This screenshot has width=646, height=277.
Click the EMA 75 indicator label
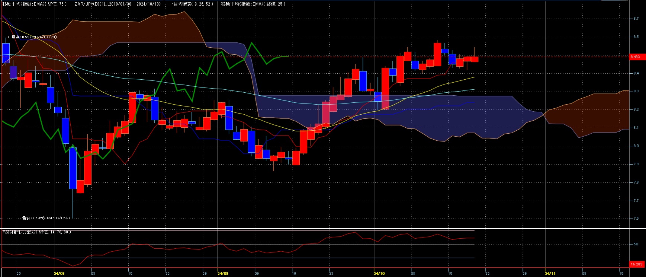point(35,4)
